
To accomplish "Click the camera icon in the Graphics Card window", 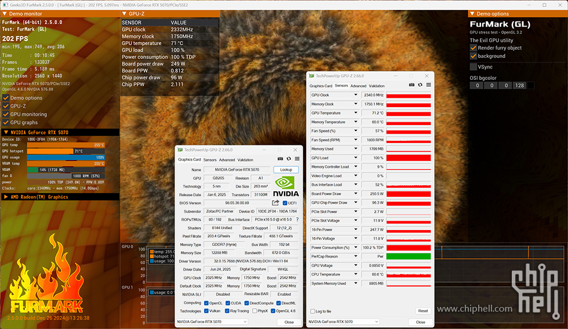I will [x=280, y=159].
